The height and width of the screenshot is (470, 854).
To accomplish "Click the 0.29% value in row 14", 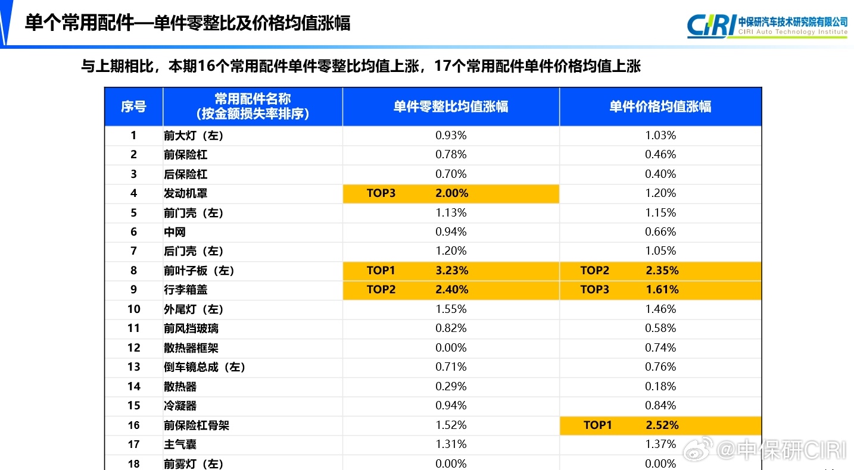I will point(451,387).
